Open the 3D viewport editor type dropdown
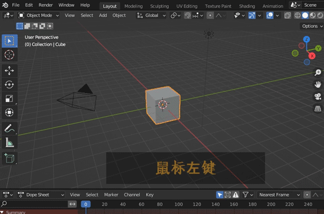The height and width of the screenshot is (214, 324). pyautogui.click(x=8, y=15)
